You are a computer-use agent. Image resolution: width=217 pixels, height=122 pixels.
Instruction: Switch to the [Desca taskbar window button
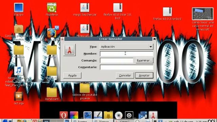103,121
